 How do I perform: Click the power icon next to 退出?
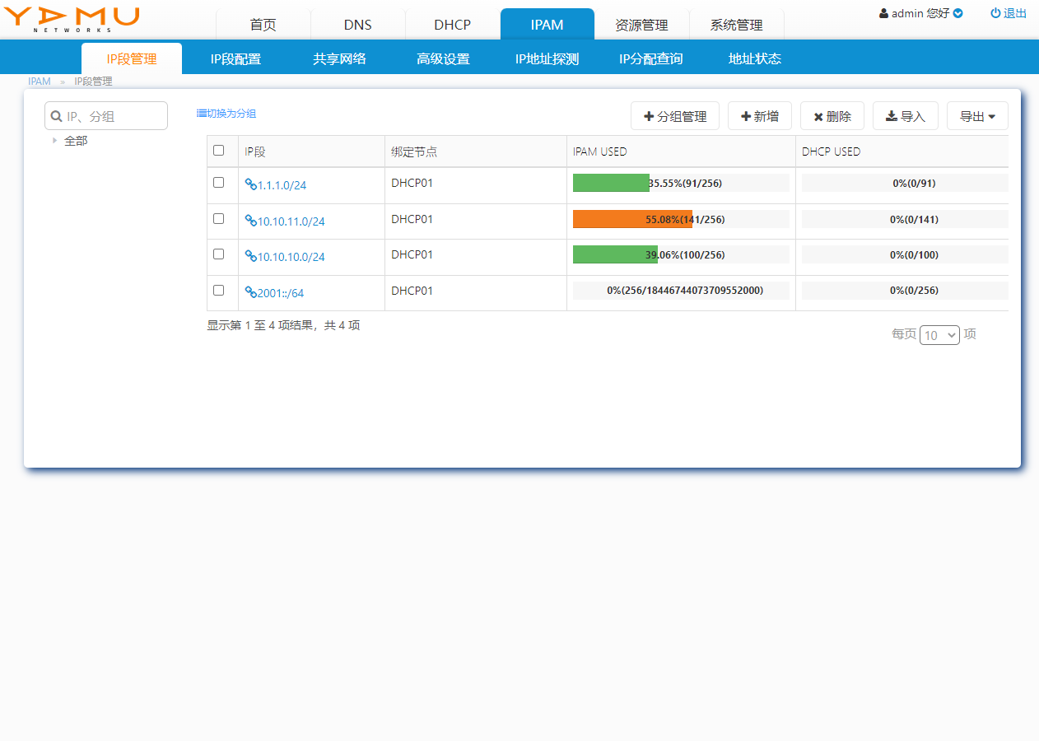point(995,13)
